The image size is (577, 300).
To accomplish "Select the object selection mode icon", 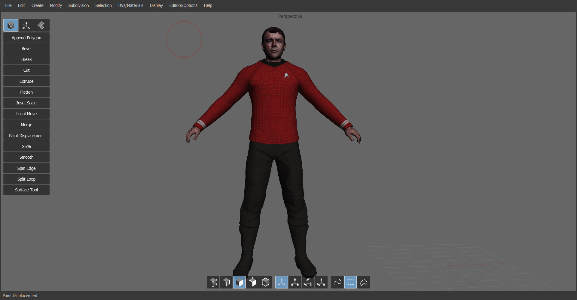I will pyautogui.click(x=266, y=282).
